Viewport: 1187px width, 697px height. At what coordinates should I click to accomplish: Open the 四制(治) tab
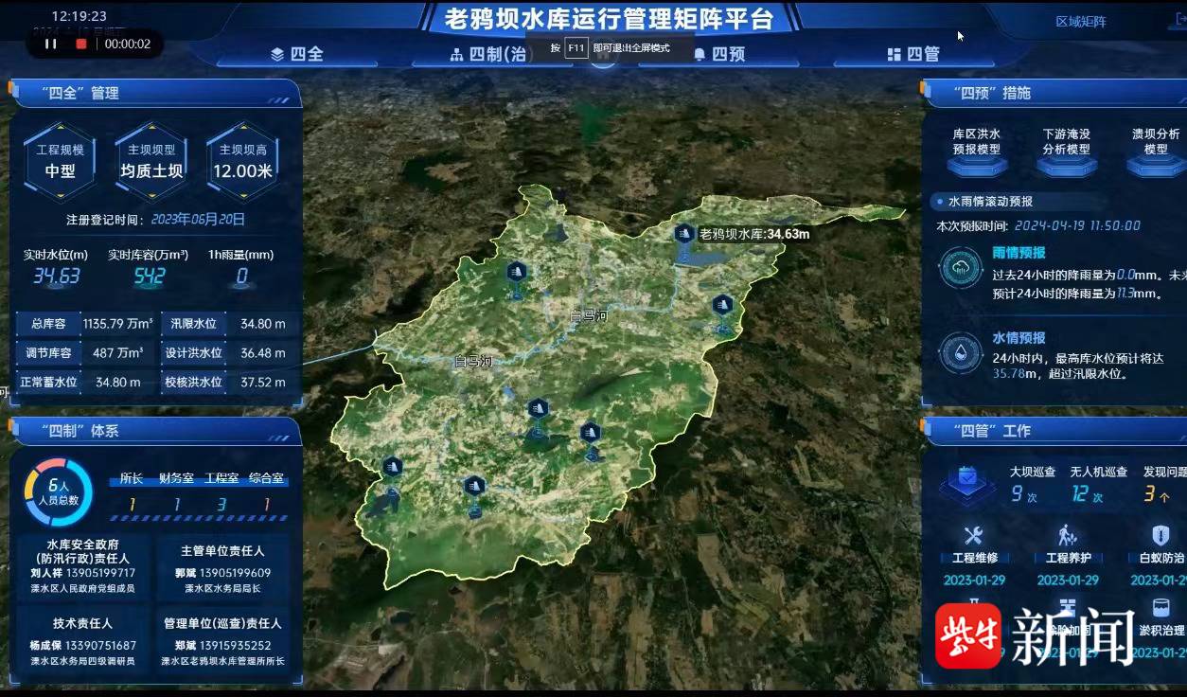click(490, 55)
